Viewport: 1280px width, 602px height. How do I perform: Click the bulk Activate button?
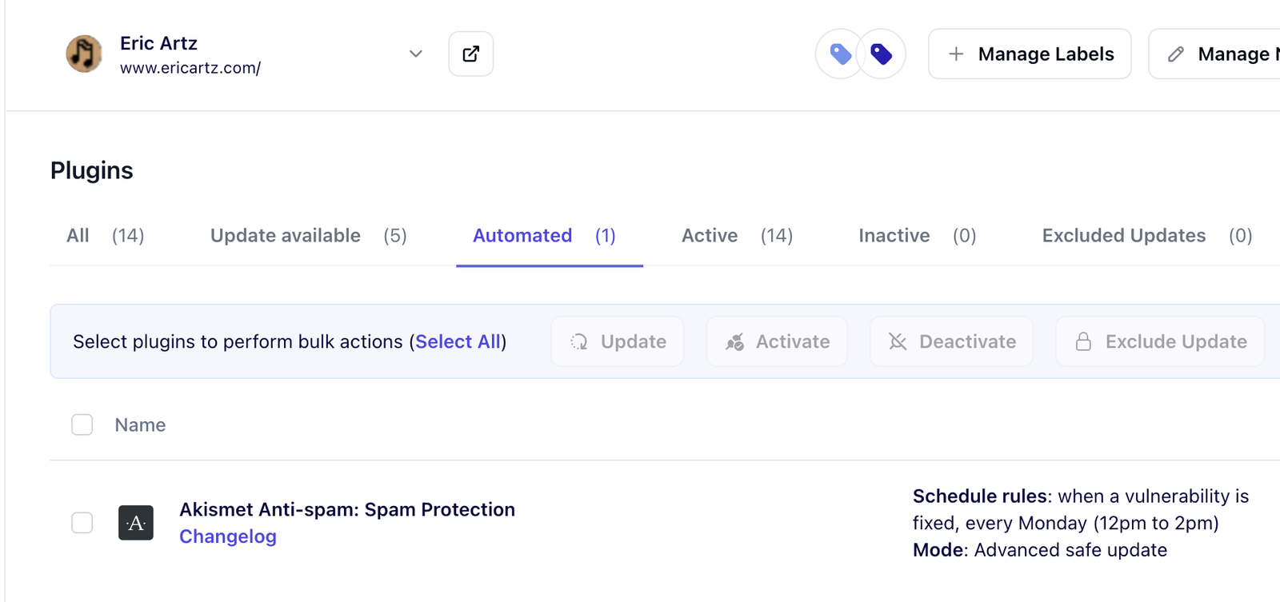point(777,341)
